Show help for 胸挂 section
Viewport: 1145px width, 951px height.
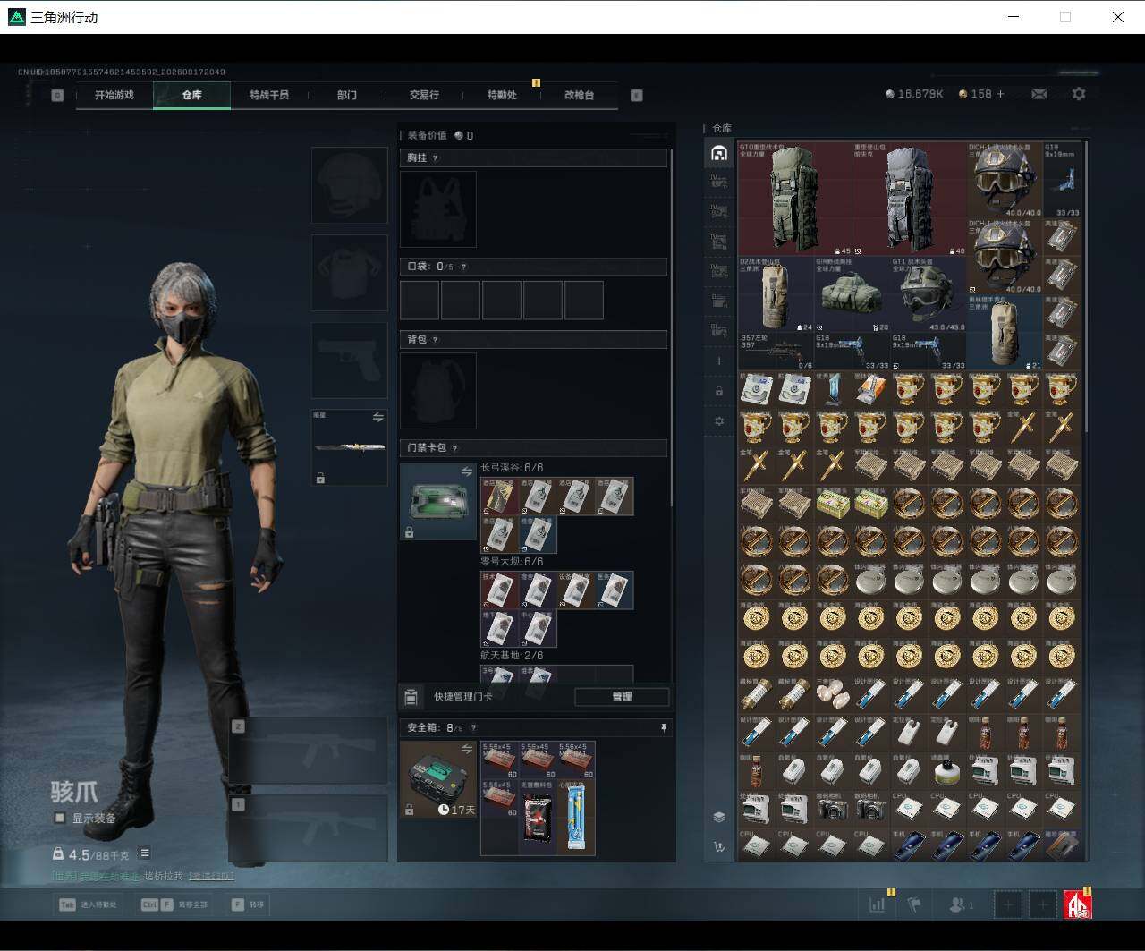coord(436,158)
